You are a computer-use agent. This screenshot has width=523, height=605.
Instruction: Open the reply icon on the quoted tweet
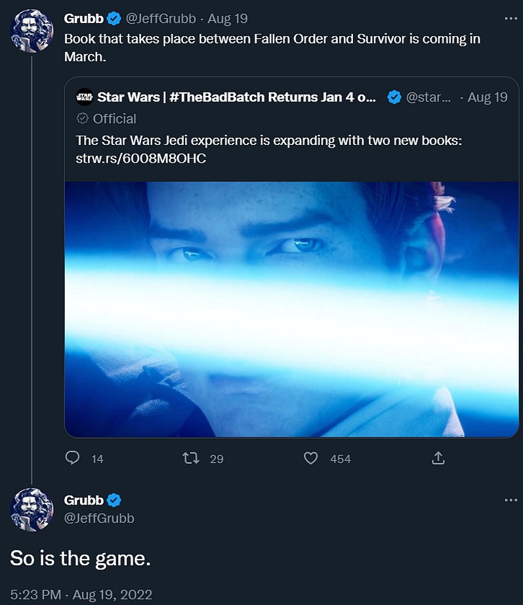click(x=74, y=458)
